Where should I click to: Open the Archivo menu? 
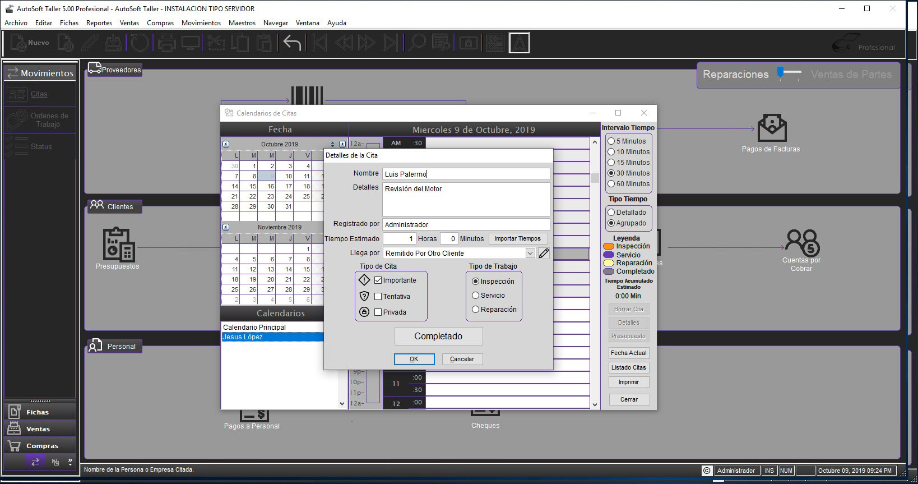point(16,23)
